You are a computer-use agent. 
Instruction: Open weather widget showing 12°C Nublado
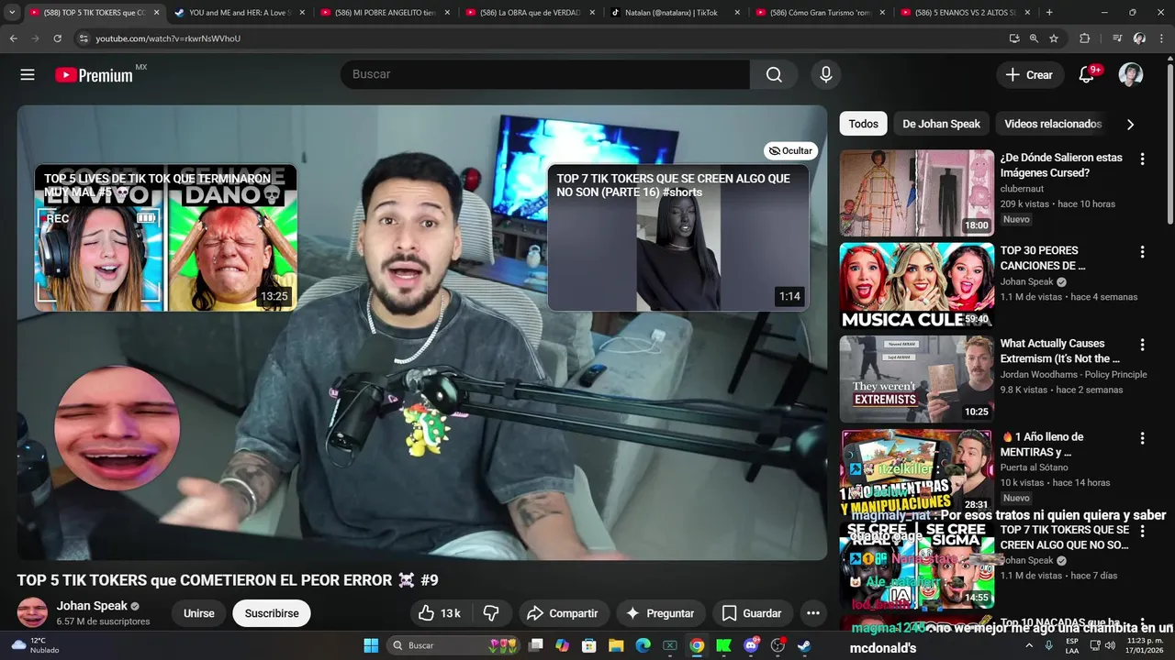(35, 645)
